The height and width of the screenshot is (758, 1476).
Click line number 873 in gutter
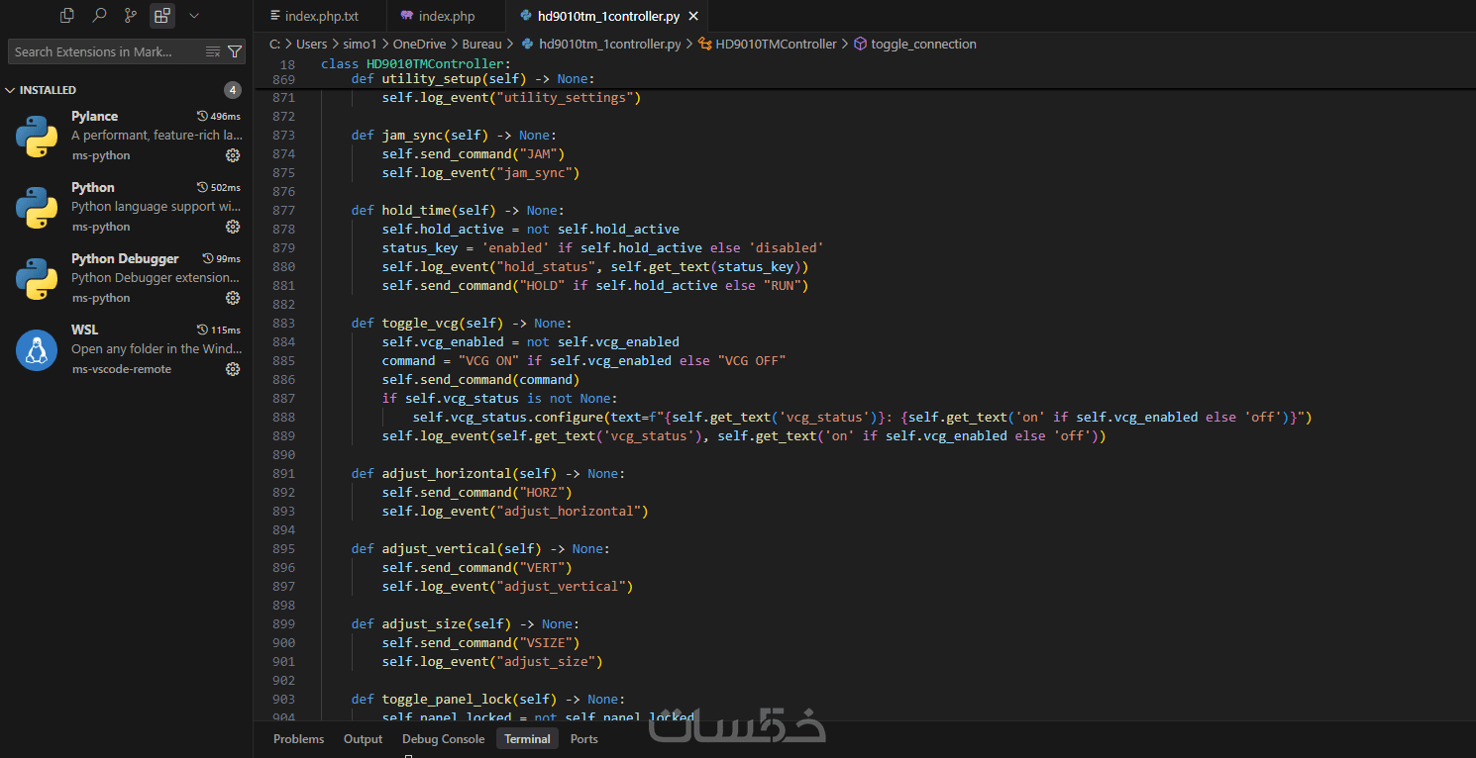pos(283,136)
